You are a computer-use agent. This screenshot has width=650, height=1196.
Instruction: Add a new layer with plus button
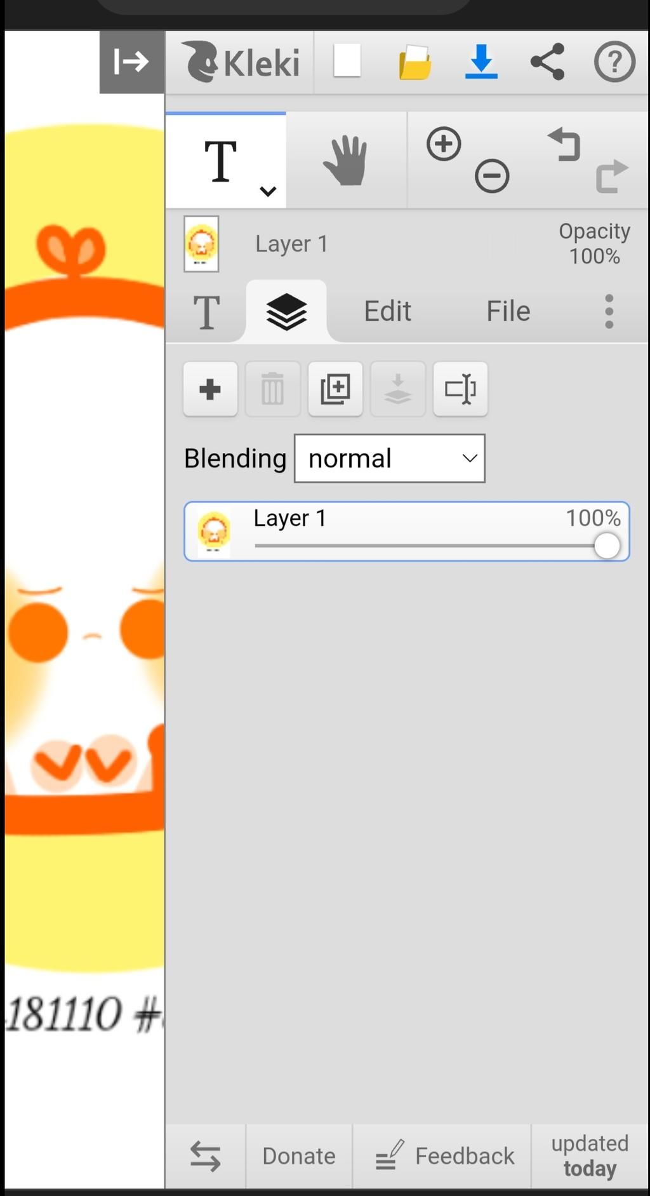210,389
